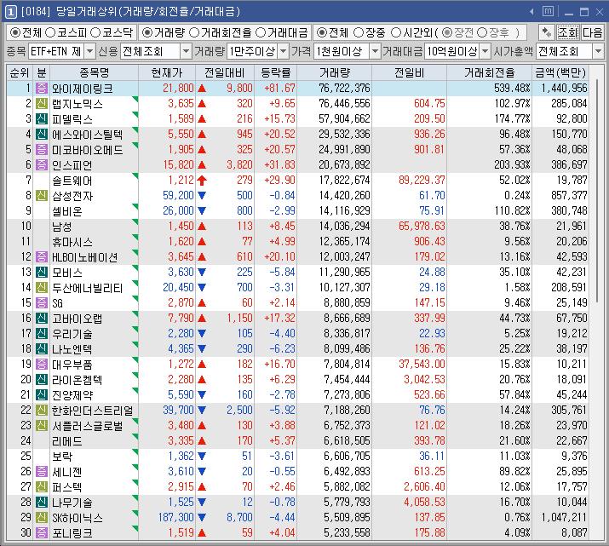Open the 거래대금 10억원이상 dropdown
The image size is (609, 546).
[x=485, y=51]
